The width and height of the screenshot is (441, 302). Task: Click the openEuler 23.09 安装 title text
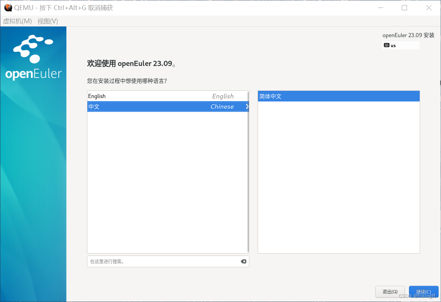click(x=408, y=35)
